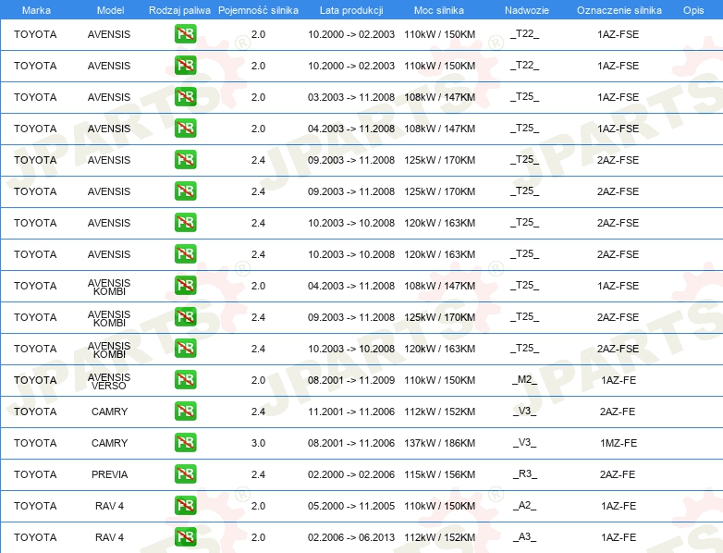Screen dimensions: 723x553
Task: Click TOYOTA in the PREVIA row
Action: [x=35, y=474]
